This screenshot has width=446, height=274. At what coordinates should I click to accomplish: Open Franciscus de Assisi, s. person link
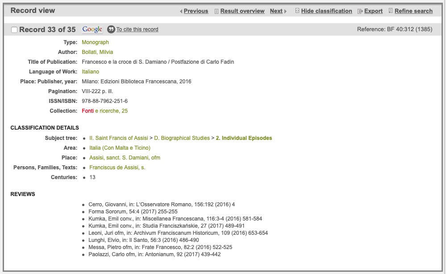[x=117, y=168]
